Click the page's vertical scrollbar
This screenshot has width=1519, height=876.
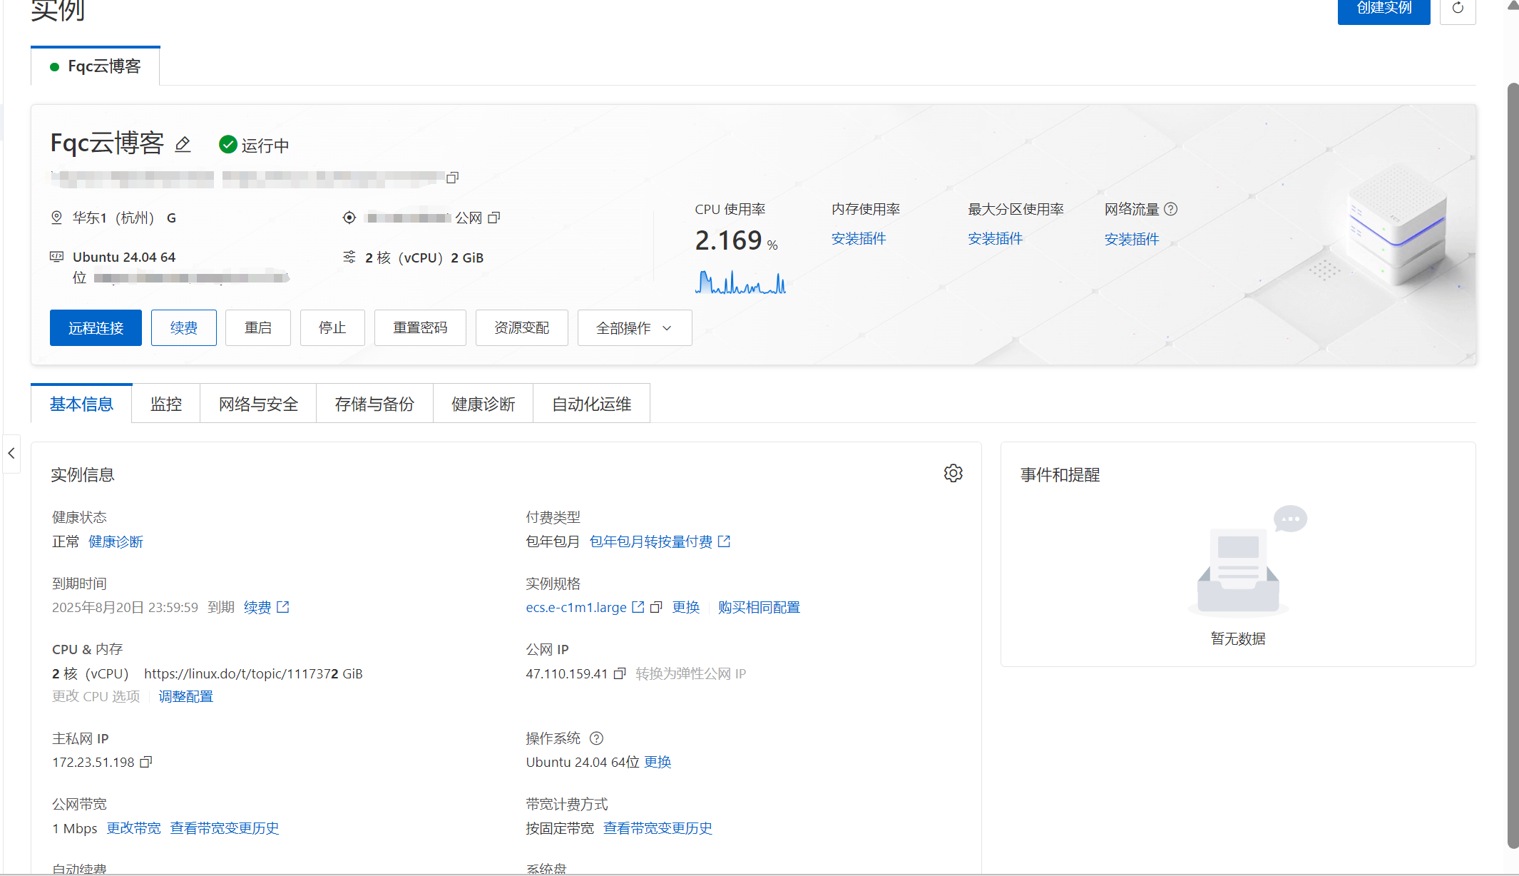[1512, 464]
